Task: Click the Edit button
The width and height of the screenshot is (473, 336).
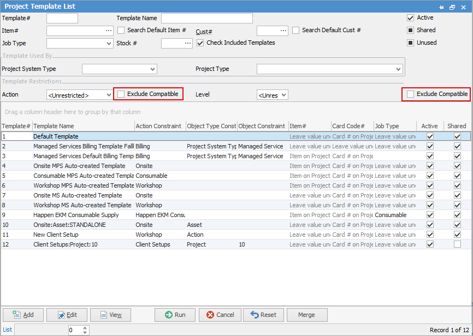Action: (67, 315)
